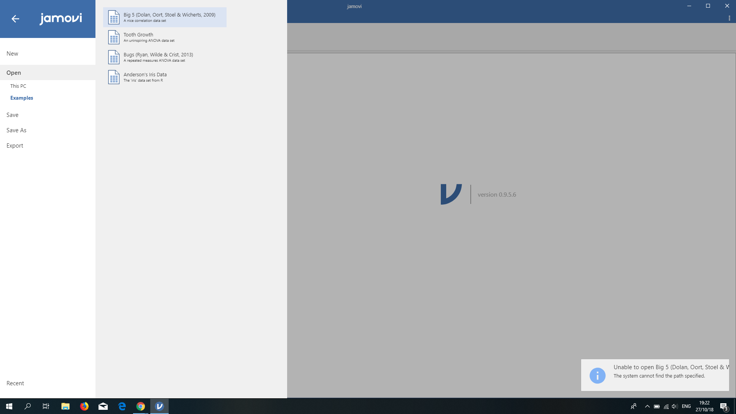Open File Explorer from taskbar
Screen dimensions: 736x414
[66, 406]
